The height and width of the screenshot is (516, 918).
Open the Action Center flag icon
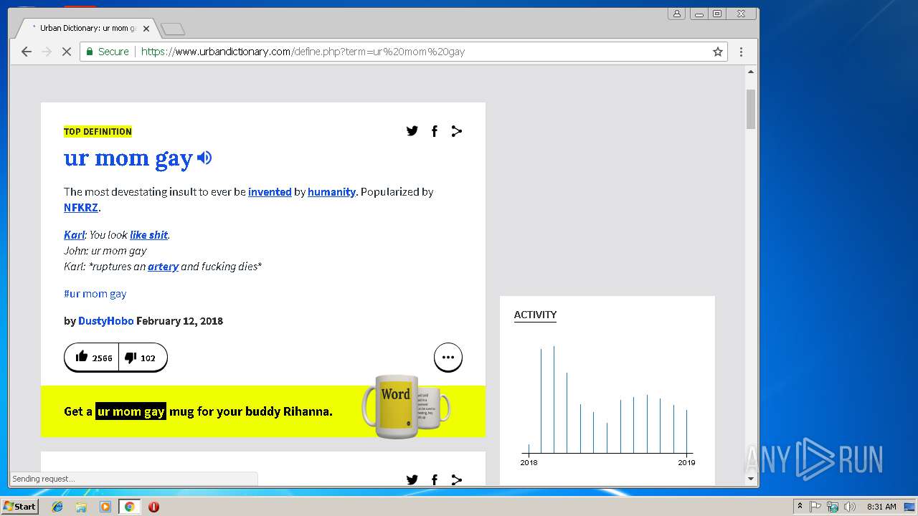(815, 507)
